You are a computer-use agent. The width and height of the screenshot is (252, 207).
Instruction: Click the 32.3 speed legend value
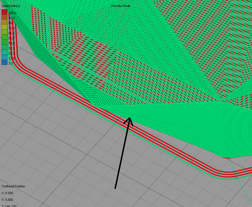[12, 48]
